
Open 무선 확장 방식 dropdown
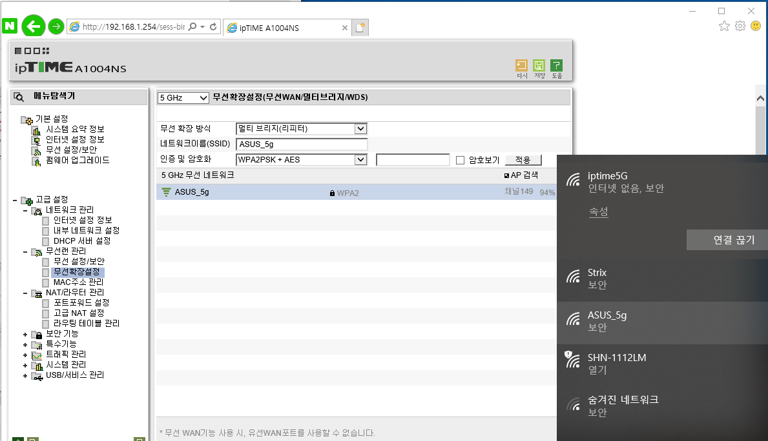[x=301, y=128]
